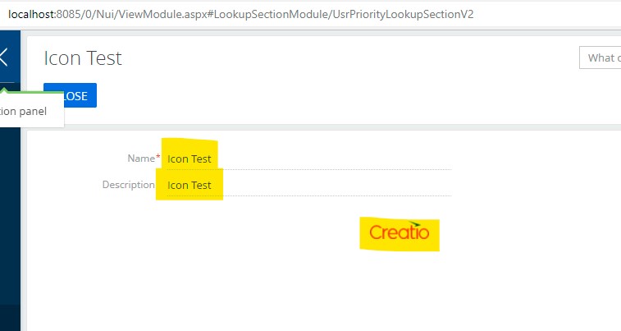Click the red required asterisk beside Name
621x331 pixels.
158,156
